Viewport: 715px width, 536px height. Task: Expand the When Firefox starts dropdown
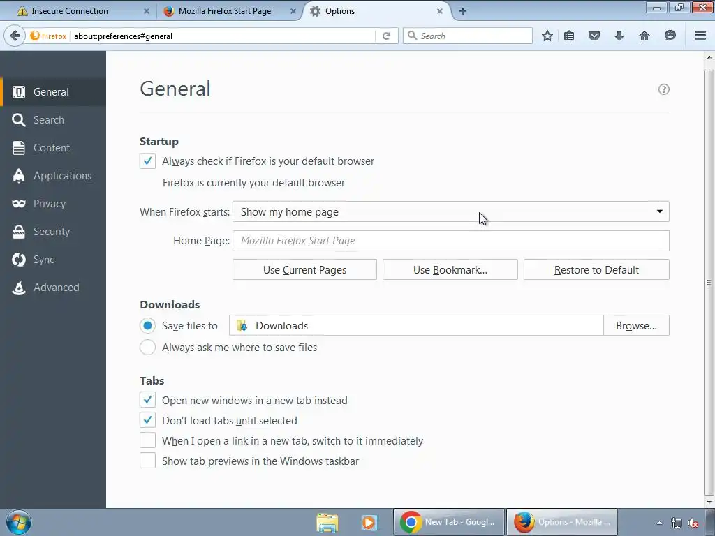point(450,211)
